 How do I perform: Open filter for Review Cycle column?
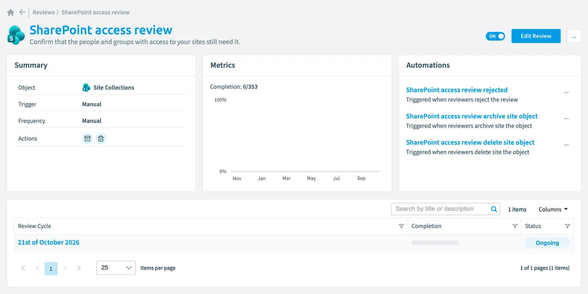click(401, 226)
